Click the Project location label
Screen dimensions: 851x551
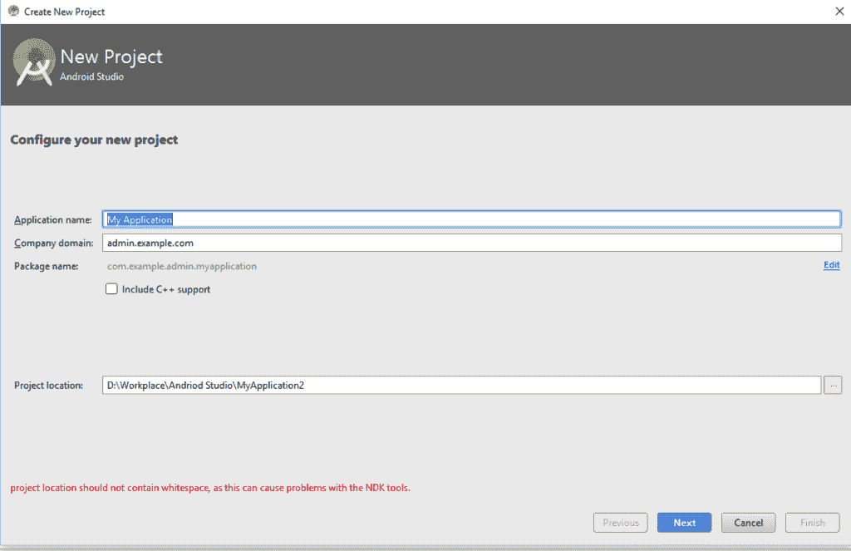pos(49,386)
